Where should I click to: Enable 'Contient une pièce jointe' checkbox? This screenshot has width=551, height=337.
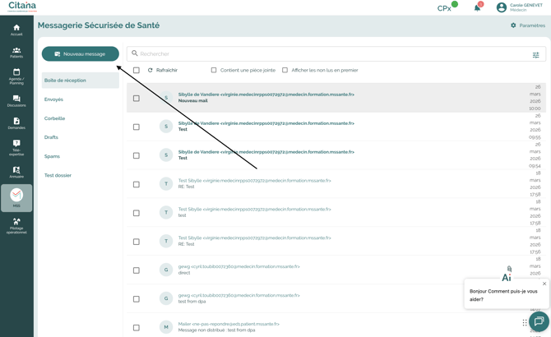(214, 71)
